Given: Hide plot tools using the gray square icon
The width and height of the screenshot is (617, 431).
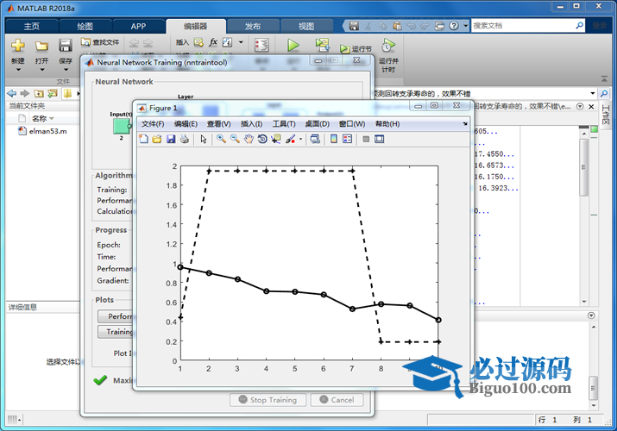Looking at the screenshot, I should click(x=366, y=139).
